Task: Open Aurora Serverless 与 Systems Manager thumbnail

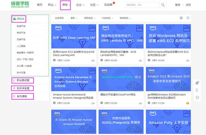Action: (74, 79)
